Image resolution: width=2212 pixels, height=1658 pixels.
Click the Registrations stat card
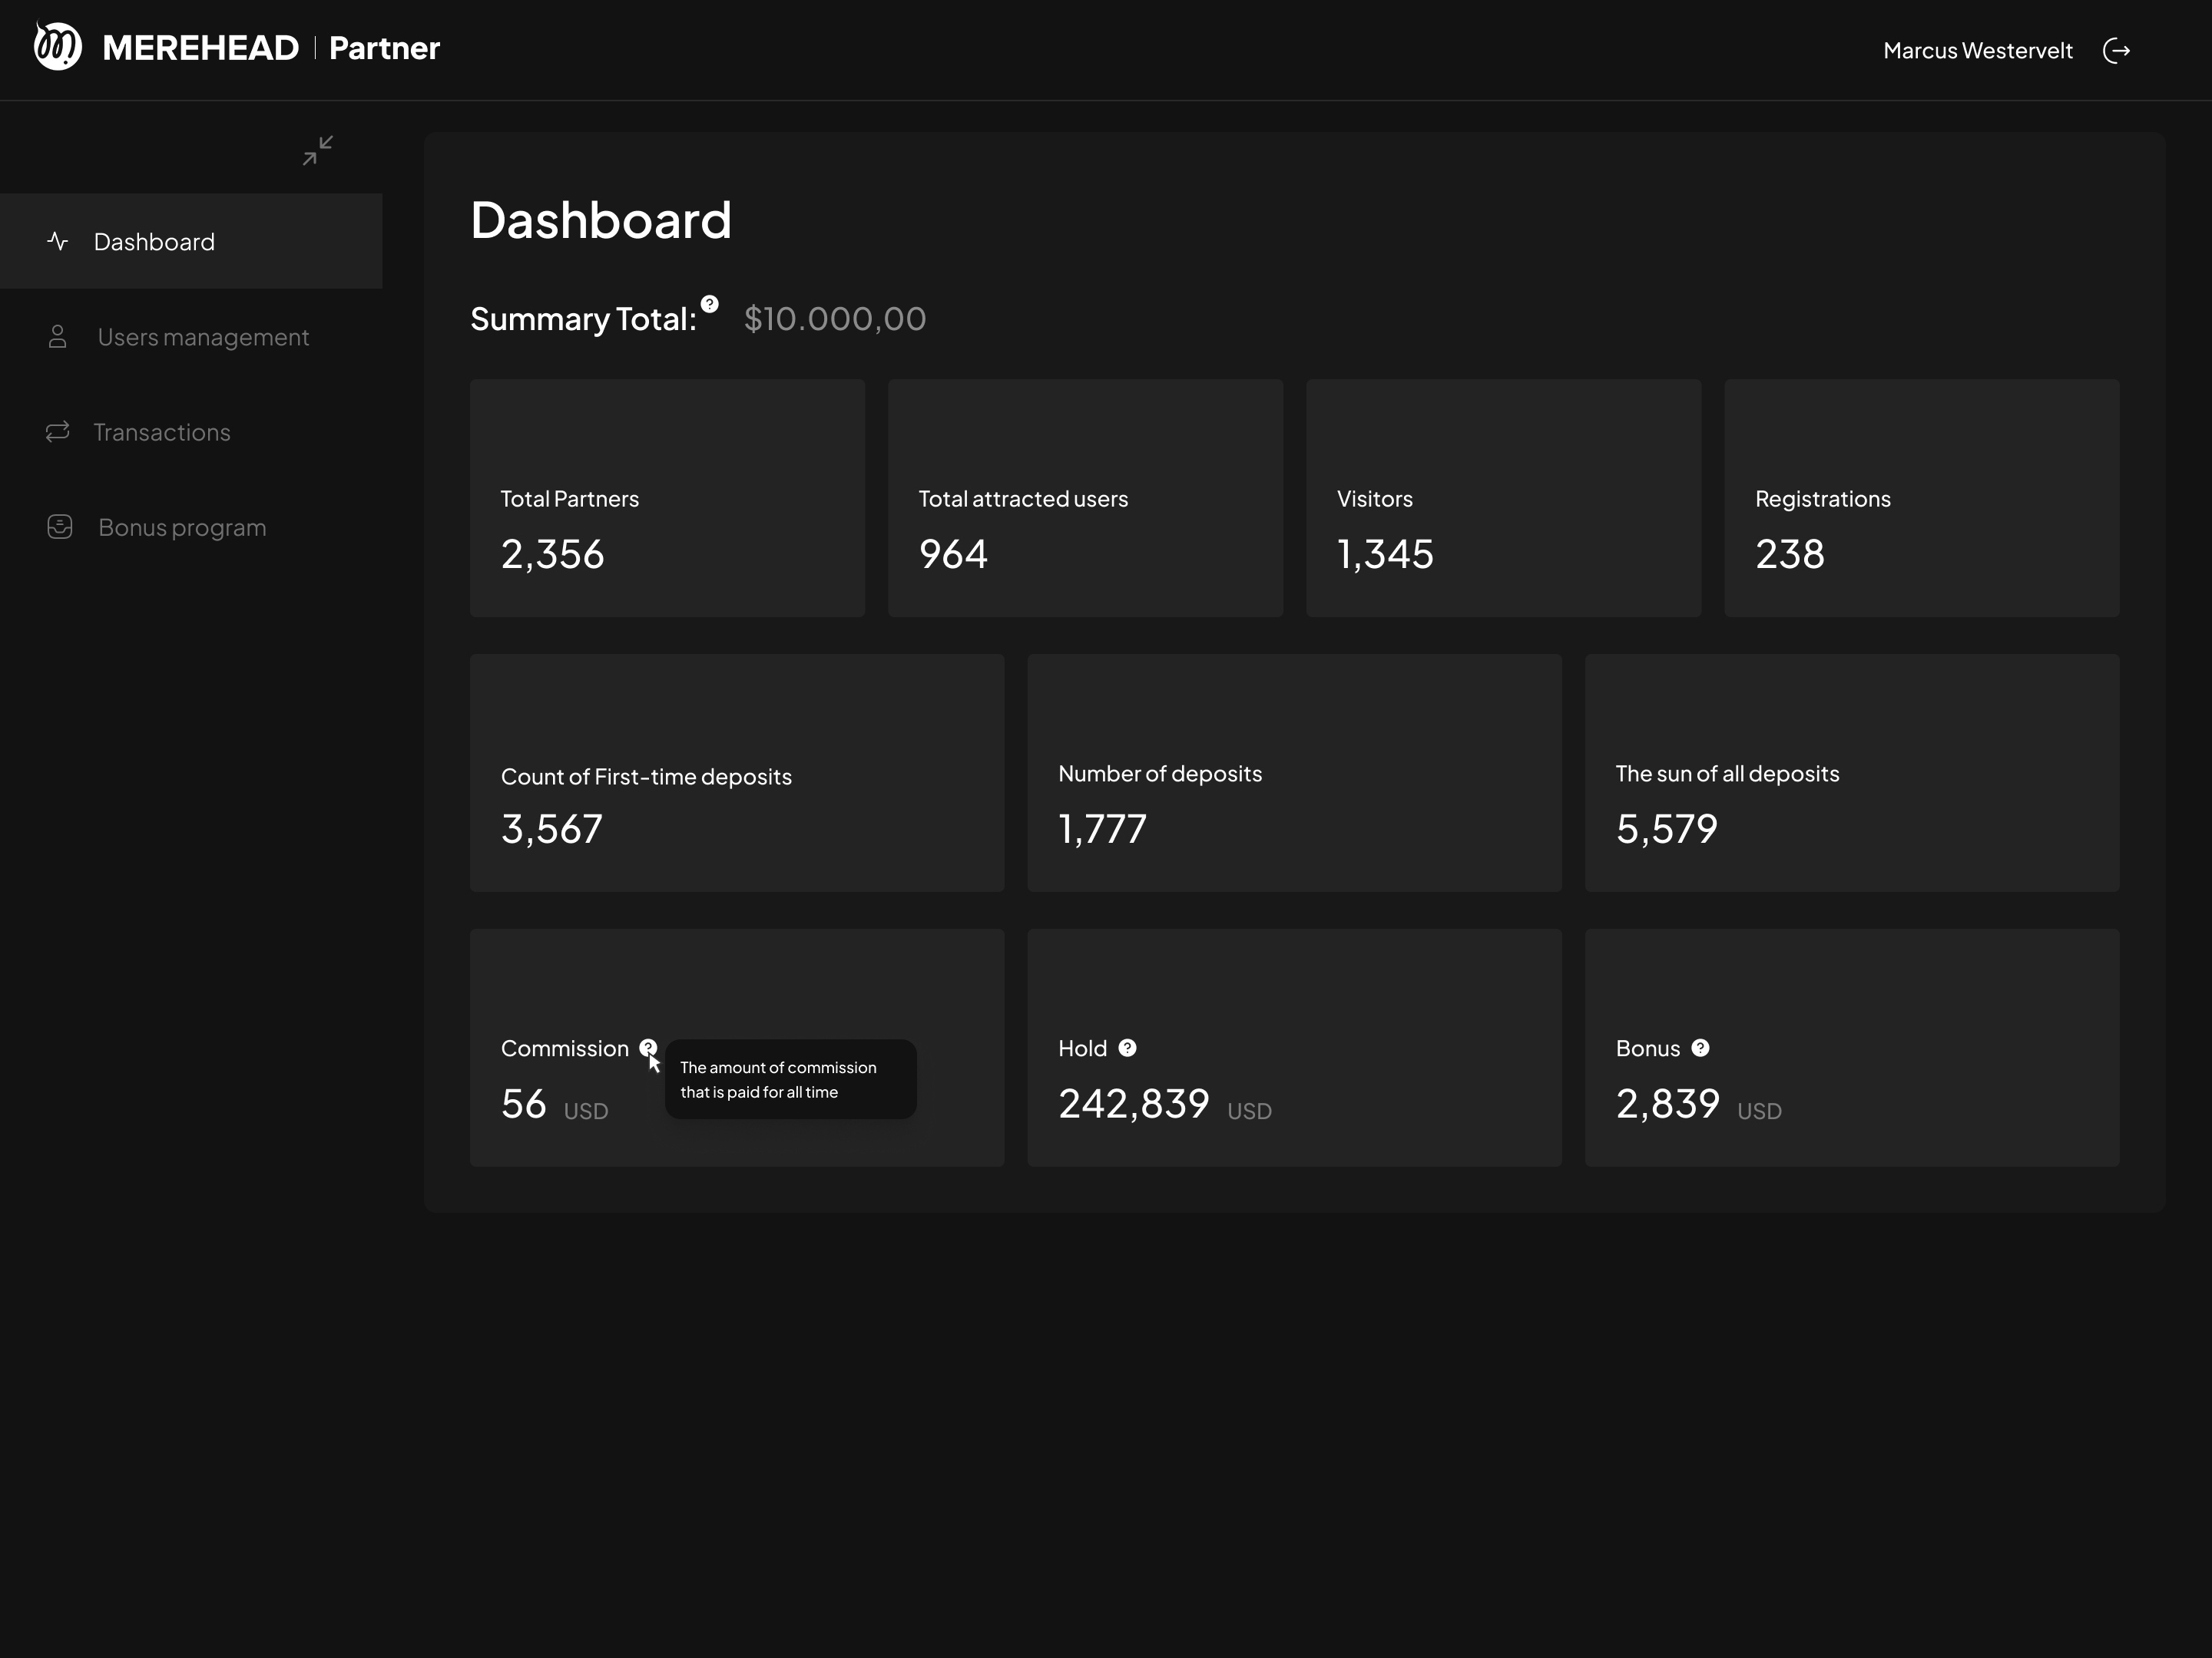[x=1921, y=497]
